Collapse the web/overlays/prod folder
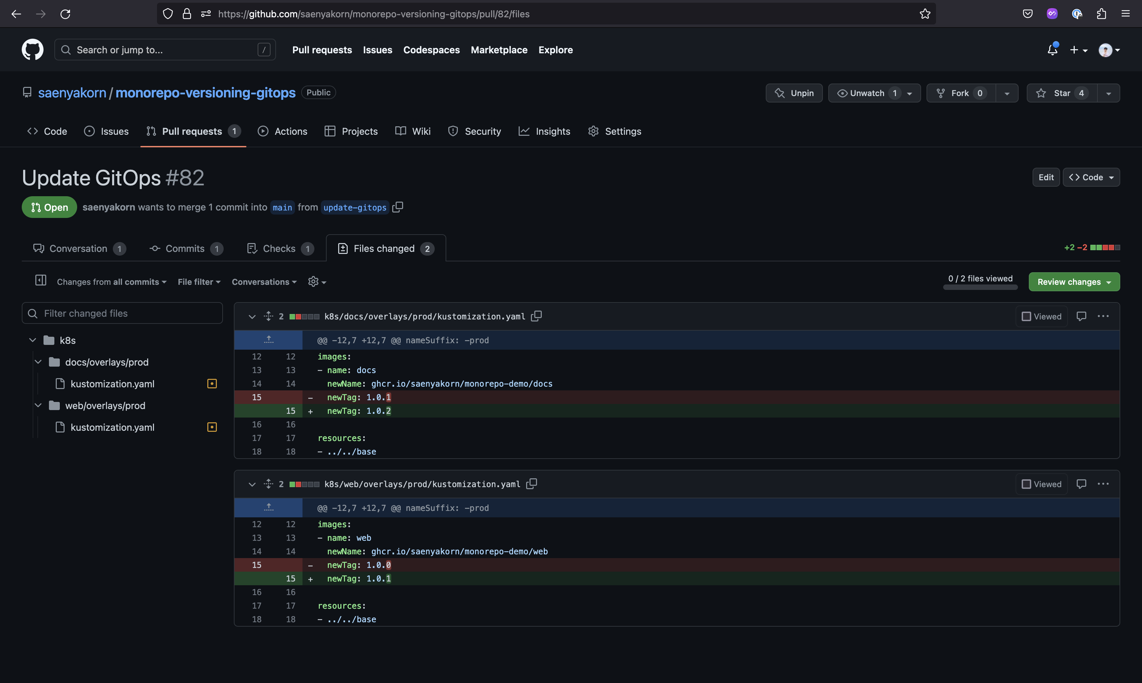Screen dimensions: 1142x683 (38, 405)
